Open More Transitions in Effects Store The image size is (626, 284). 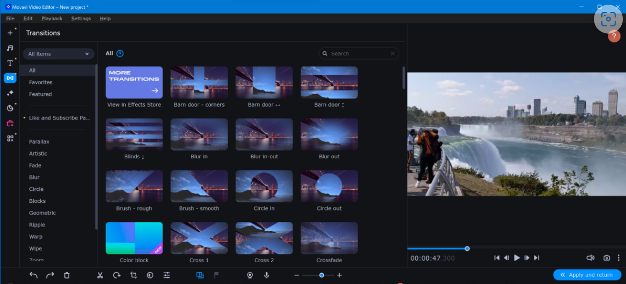[134, 83]
